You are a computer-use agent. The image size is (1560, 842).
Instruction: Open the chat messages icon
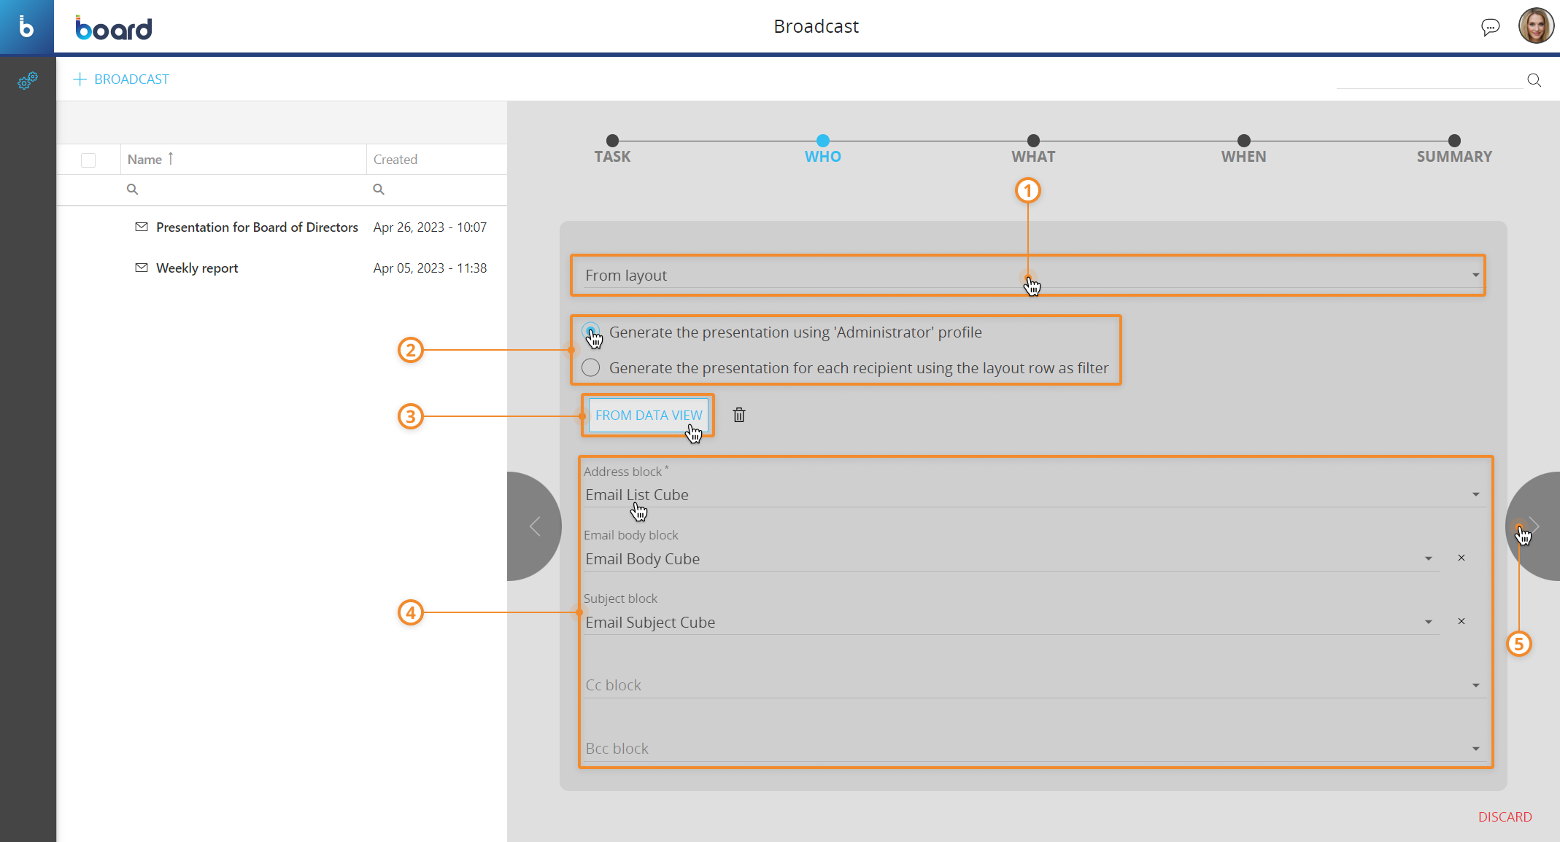point(1490,27)
